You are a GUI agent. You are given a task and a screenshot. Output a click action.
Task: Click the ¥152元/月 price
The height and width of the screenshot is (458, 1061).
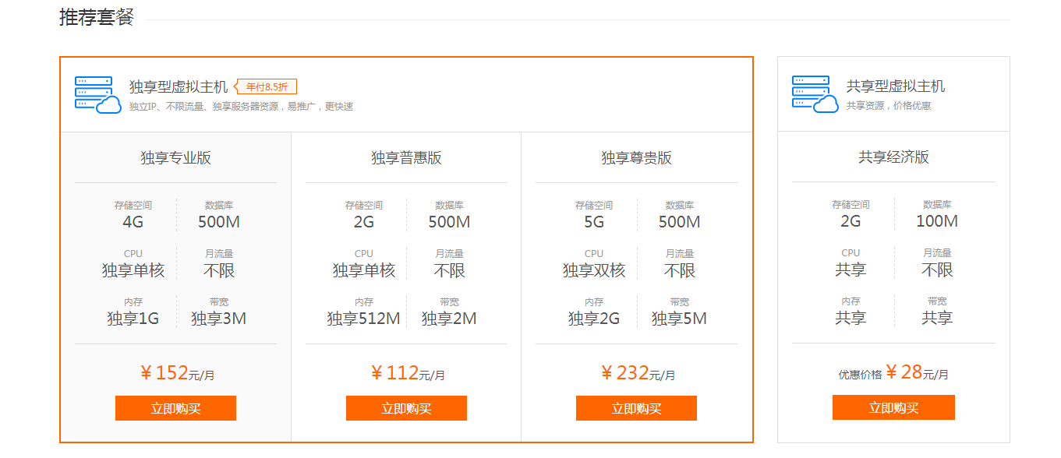coord(177,373)
